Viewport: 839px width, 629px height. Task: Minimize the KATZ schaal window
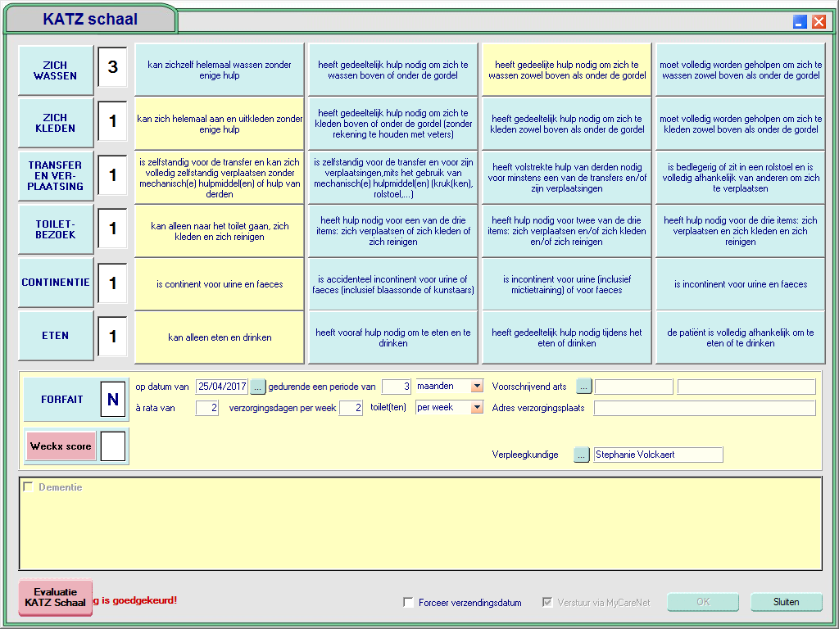[800, 22]
